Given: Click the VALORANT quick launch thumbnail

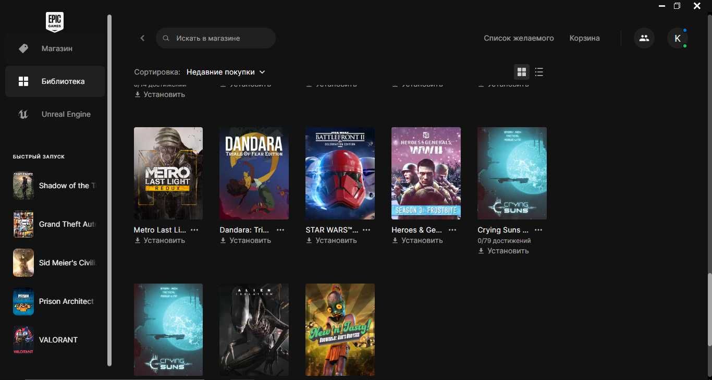Looking at the screenshot, I should click(x=23, y=340).
